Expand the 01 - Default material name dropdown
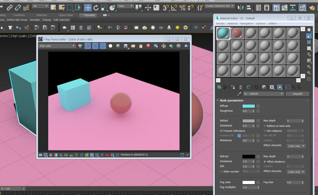The width and height of the screenshot is (318, 195). [282, 94]
